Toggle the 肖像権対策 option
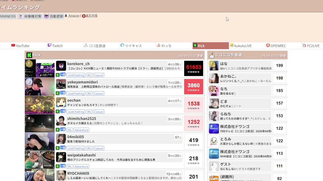323x181 pixels. click(x=30, y=16)
